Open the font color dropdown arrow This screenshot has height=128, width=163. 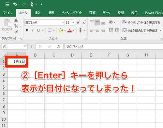(x=74, y=31)
